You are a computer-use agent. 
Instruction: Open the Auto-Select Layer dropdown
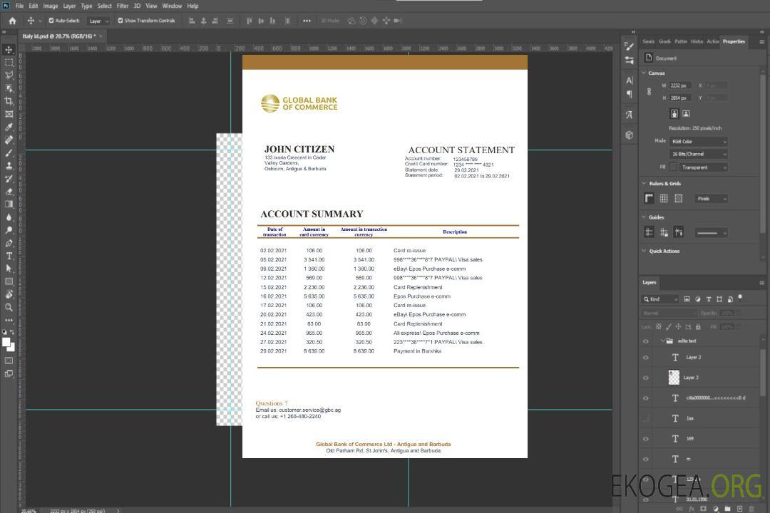click(98, 21)
